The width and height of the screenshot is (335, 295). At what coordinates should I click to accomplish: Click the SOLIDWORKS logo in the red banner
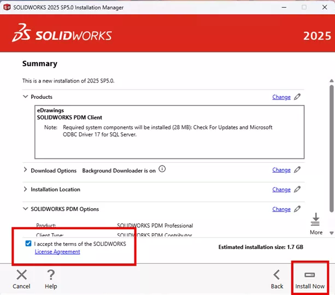(62, 33)
